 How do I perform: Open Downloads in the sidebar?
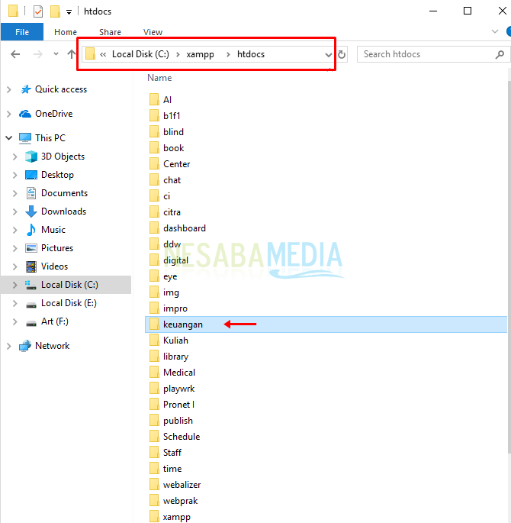point(63,211)
